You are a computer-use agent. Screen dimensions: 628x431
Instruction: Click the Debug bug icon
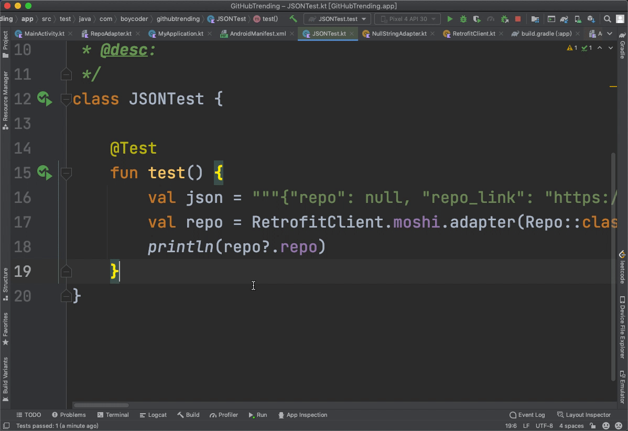[x=463, y=19]
